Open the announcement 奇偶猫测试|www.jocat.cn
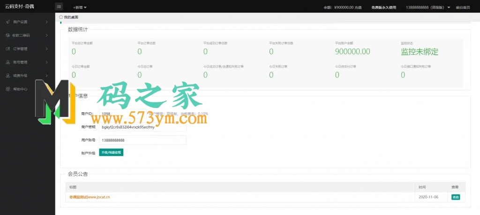Image resolution: width=480 pixels, height=215 pixels. coord(90,197)
